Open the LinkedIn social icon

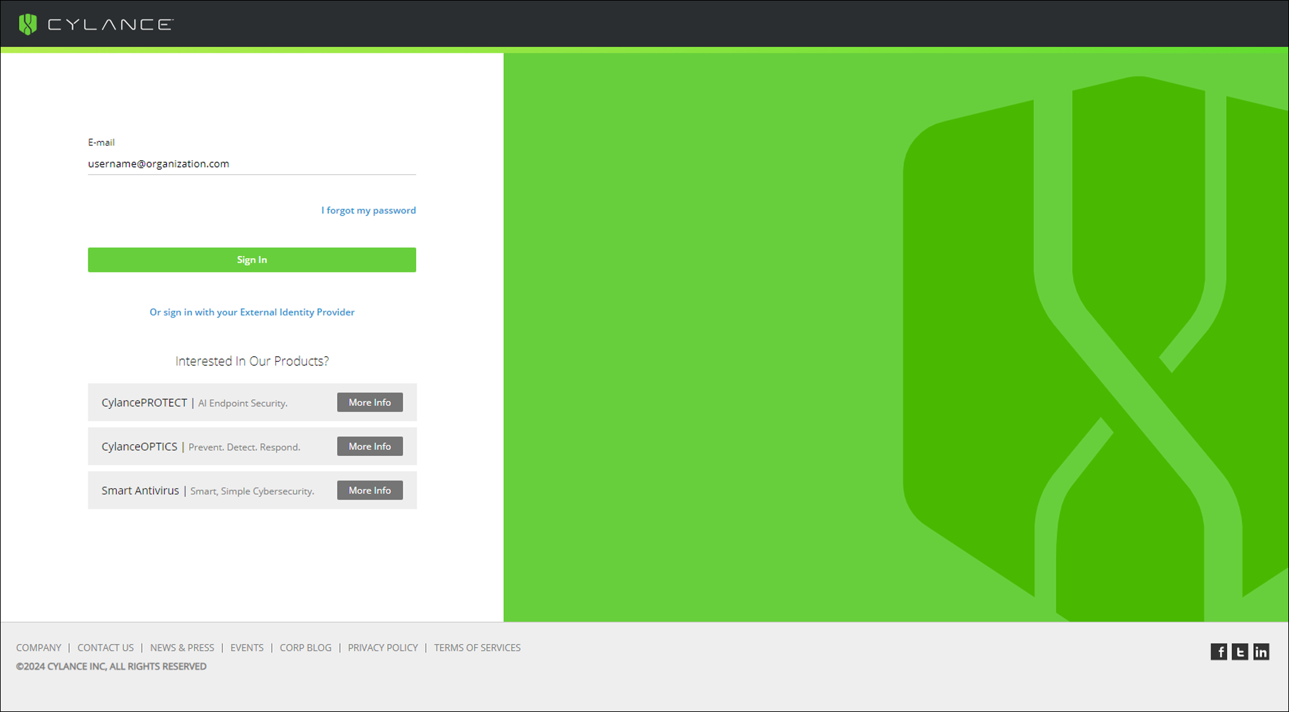(1261, 652)
